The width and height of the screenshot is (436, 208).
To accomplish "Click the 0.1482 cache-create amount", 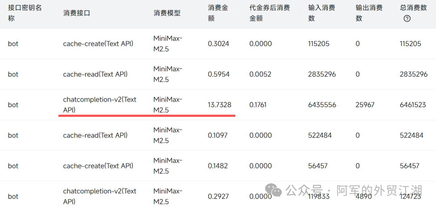I will click(x=218, y=166).
